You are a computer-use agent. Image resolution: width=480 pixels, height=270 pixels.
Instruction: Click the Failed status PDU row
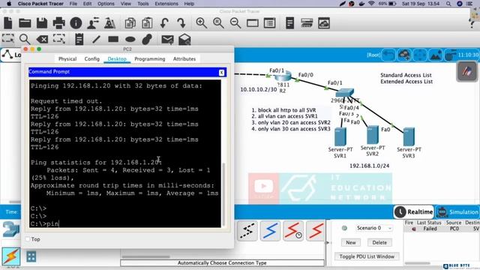click(442, 229)
